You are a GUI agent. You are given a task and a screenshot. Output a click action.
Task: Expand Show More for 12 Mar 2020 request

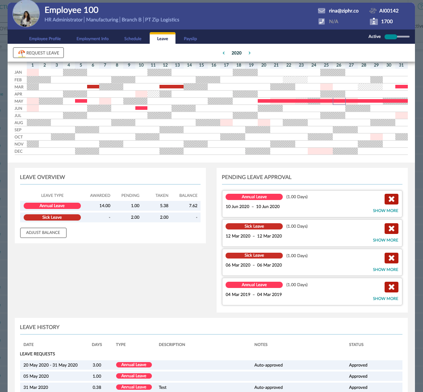[x=385, y=240]
